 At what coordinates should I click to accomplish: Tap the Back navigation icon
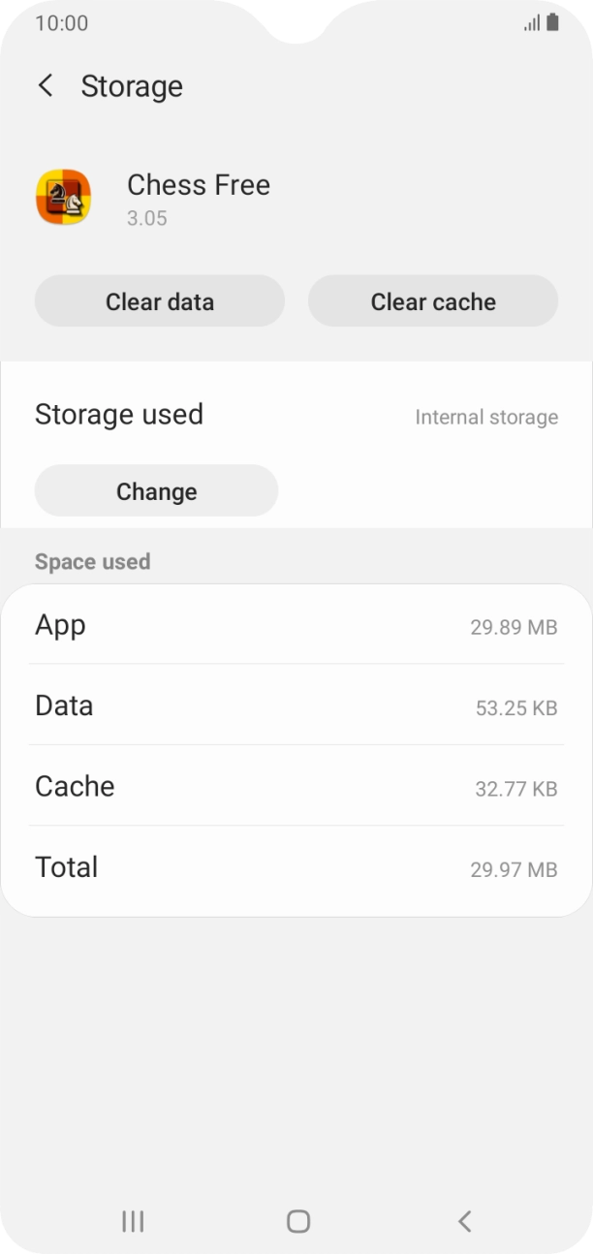pos(463,1221)
